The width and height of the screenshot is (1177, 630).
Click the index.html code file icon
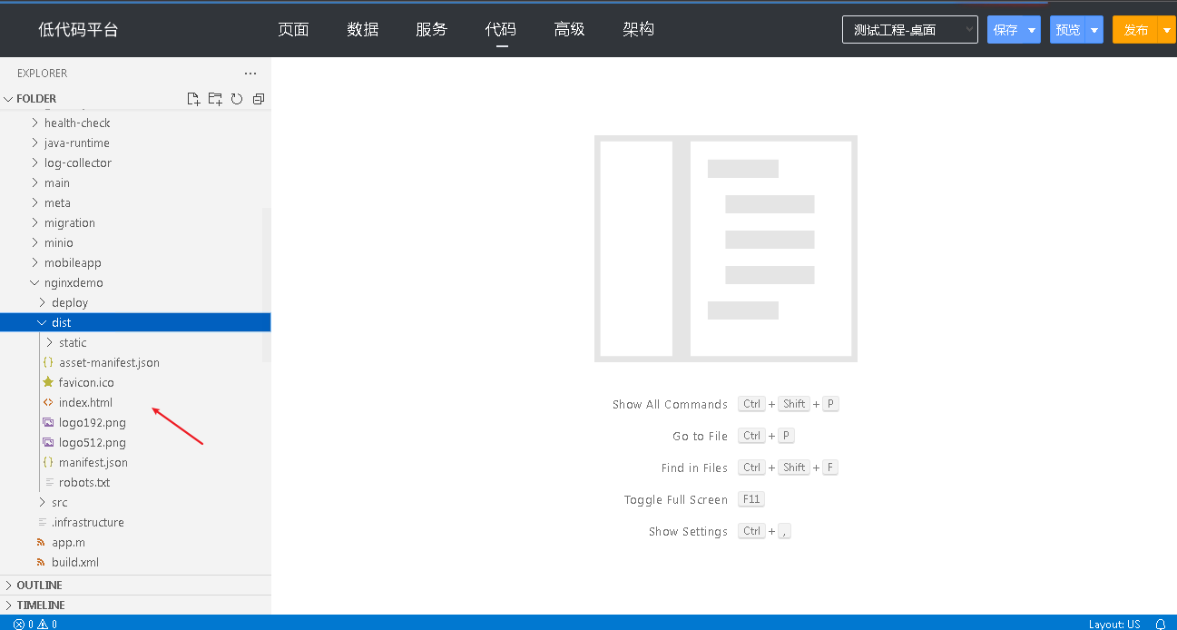pyautogui.click(x=48, y=402)
